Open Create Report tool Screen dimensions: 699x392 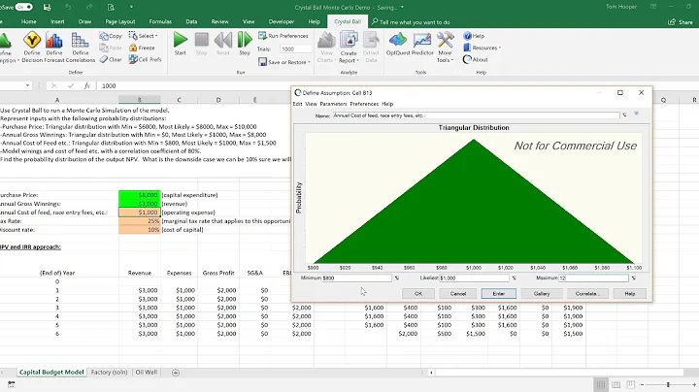349,47
